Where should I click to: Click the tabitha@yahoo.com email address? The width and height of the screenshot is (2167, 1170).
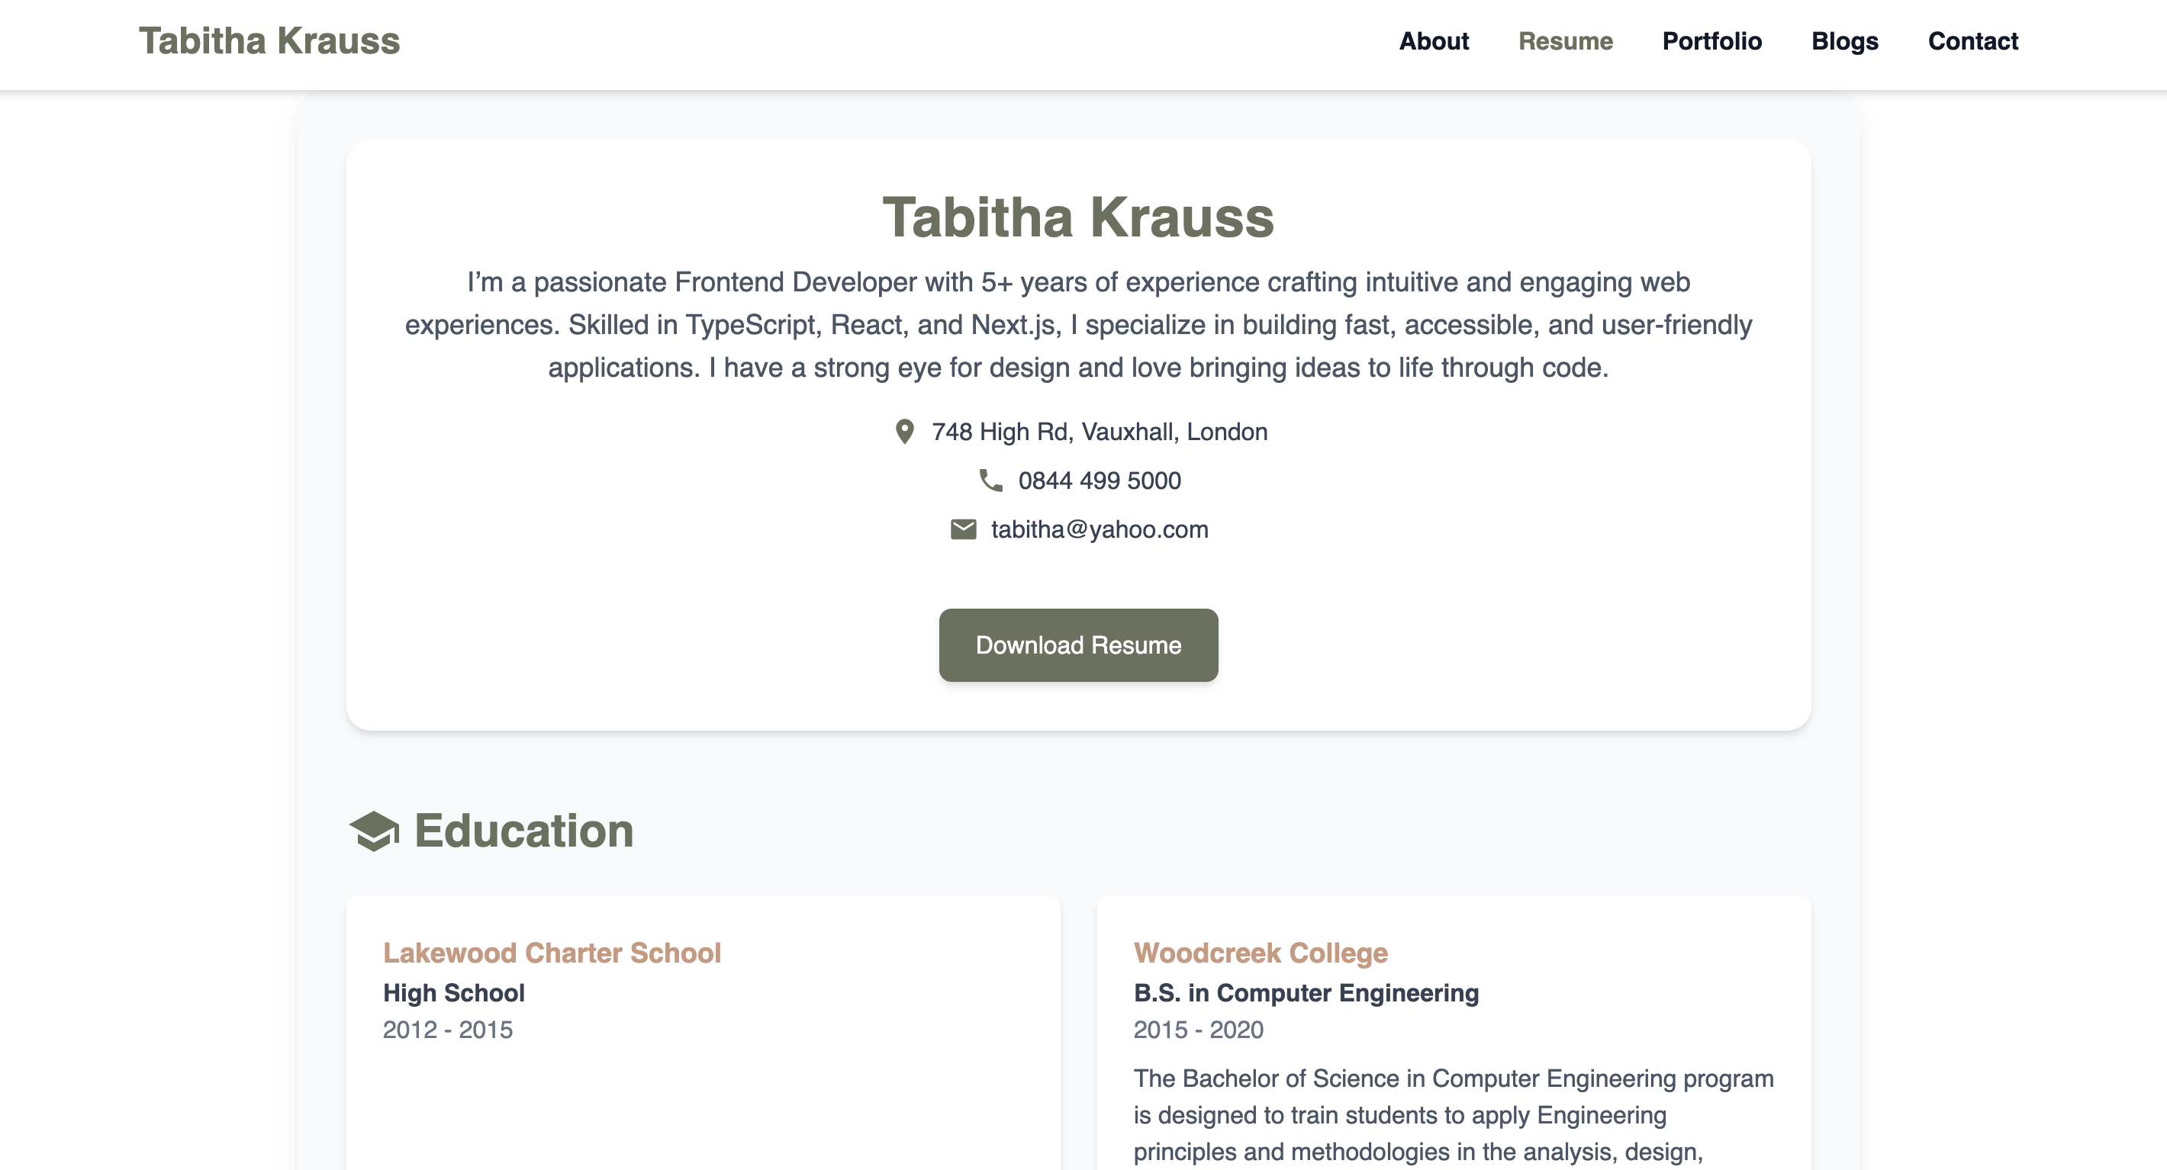[x=1099, y=529]
